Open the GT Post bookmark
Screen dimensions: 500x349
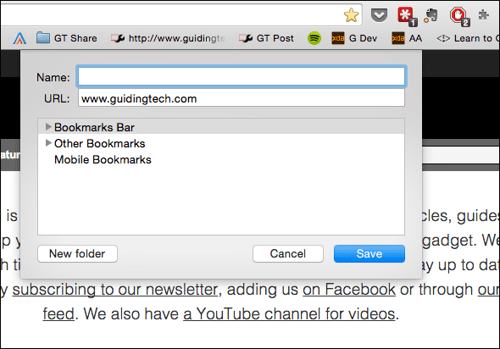tap(266, 38)
